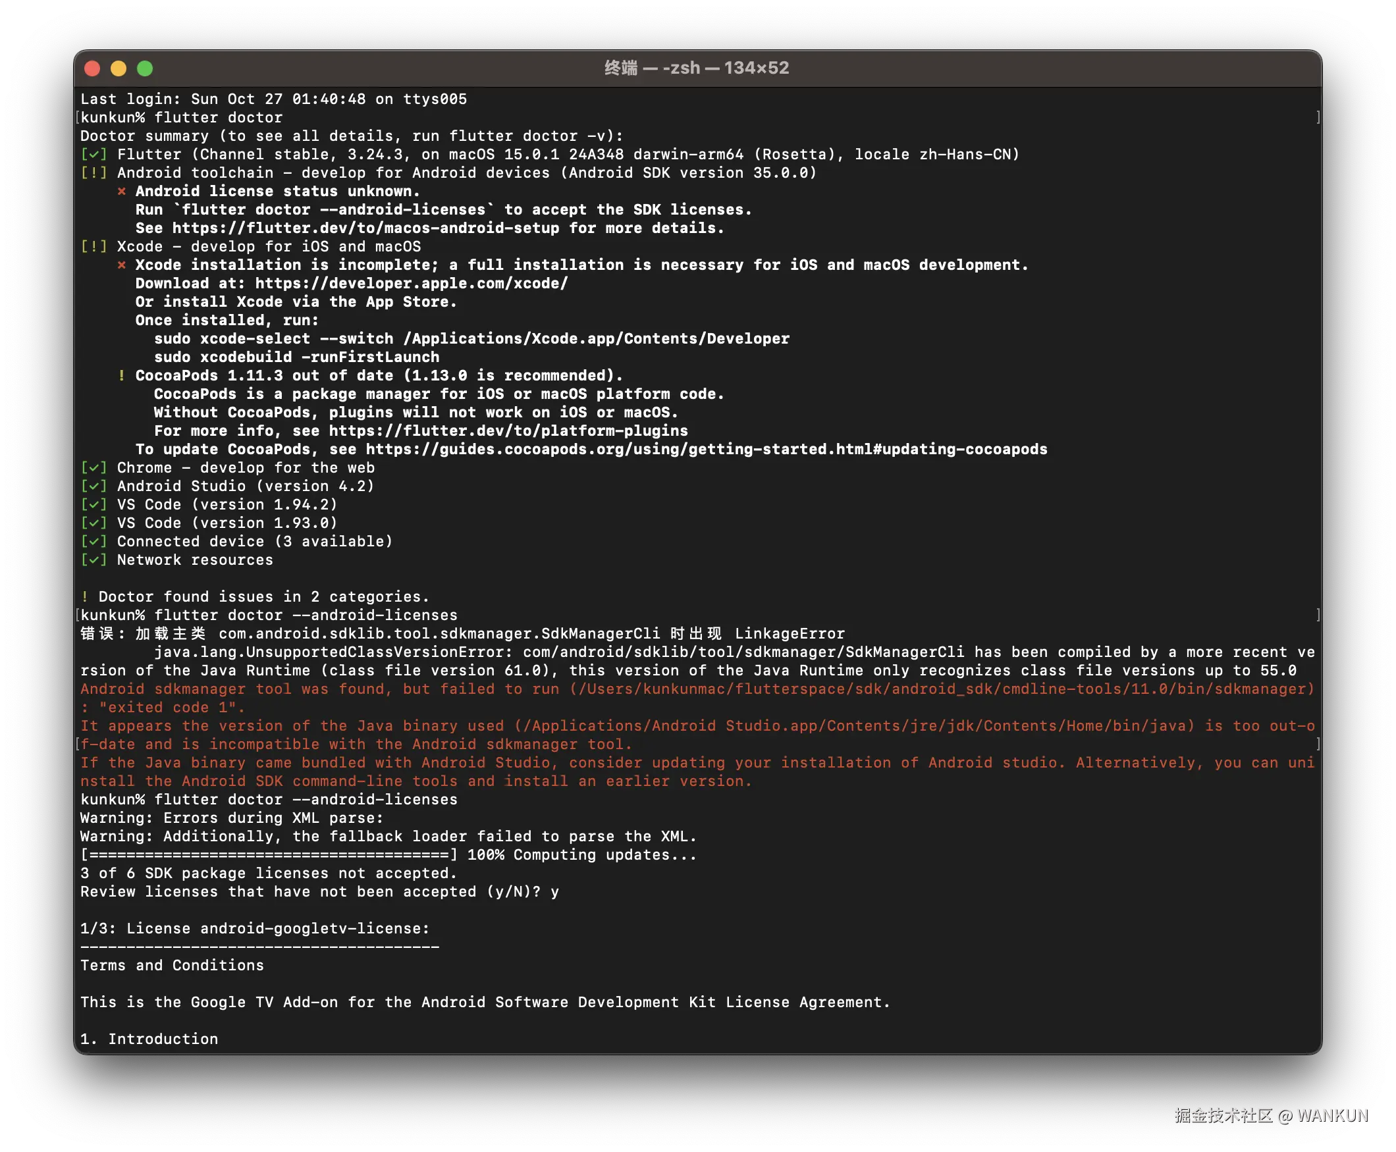The width and height of the screenshot is (1396, 1152).
Task: Click the 100% Computing updates progress bar
Action: [x=269, y=854]
